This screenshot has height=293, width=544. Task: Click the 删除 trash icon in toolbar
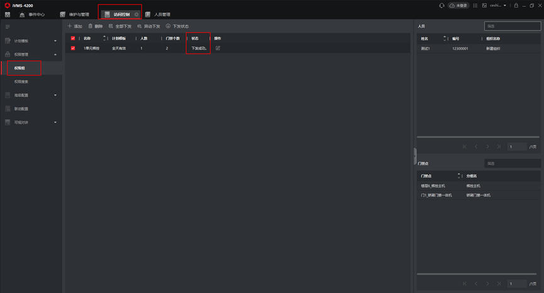pos(90,26)
